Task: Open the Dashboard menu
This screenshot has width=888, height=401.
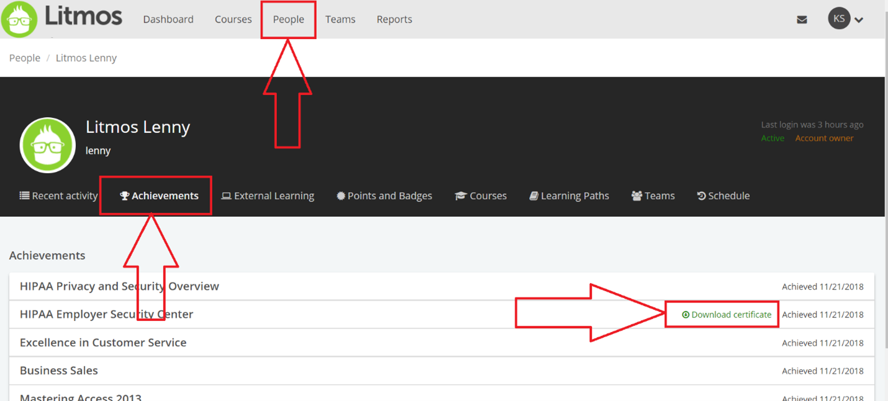Action: [168, 19]
